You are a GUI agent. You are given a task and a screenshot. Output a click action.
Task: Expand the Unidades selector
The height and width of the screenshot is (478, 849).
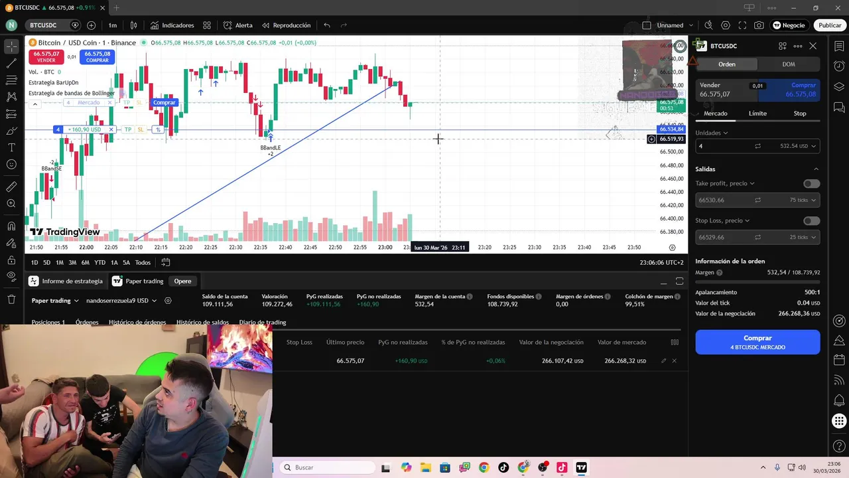[x=712, y=133]
